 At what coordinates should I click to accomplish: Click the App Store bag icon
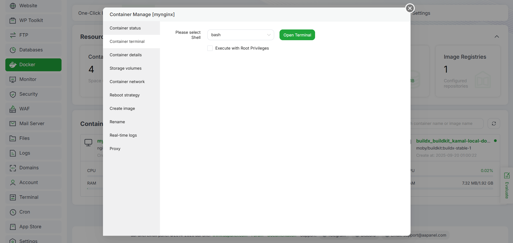click(13, 227)
